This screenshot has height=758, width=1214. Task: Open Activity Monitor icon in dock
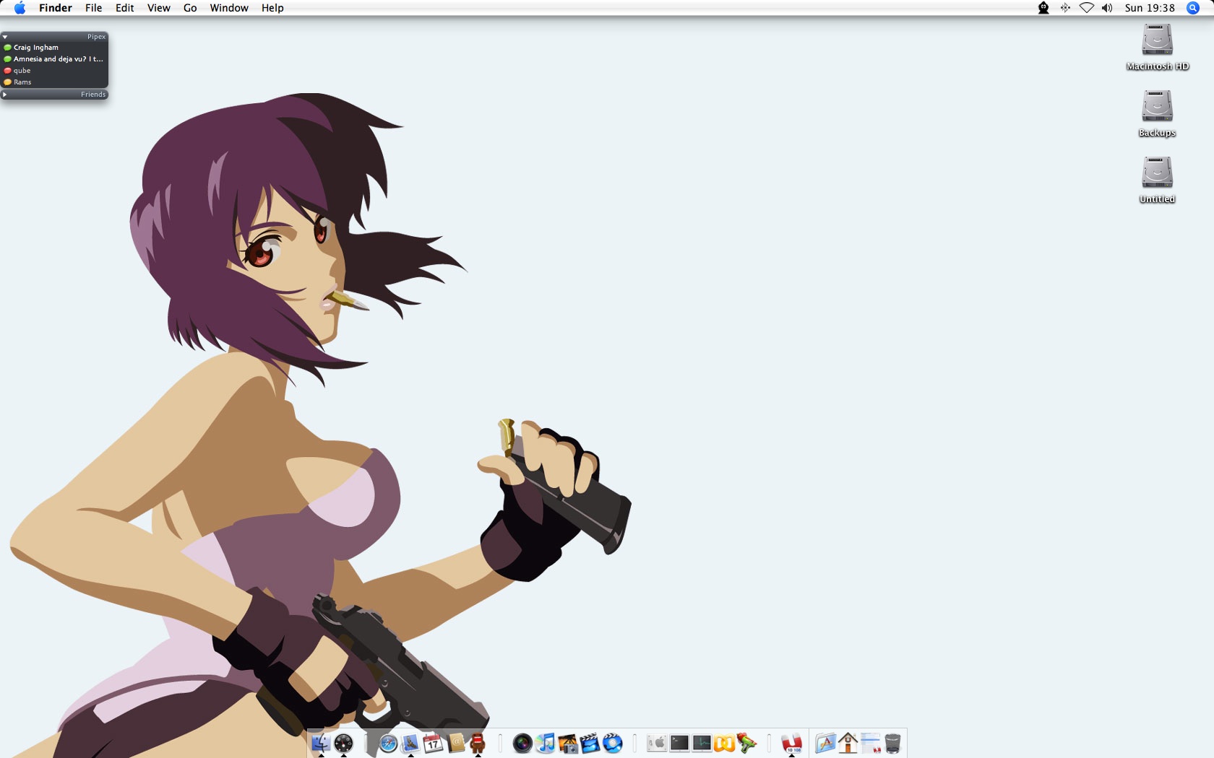[x=702, y=743]
